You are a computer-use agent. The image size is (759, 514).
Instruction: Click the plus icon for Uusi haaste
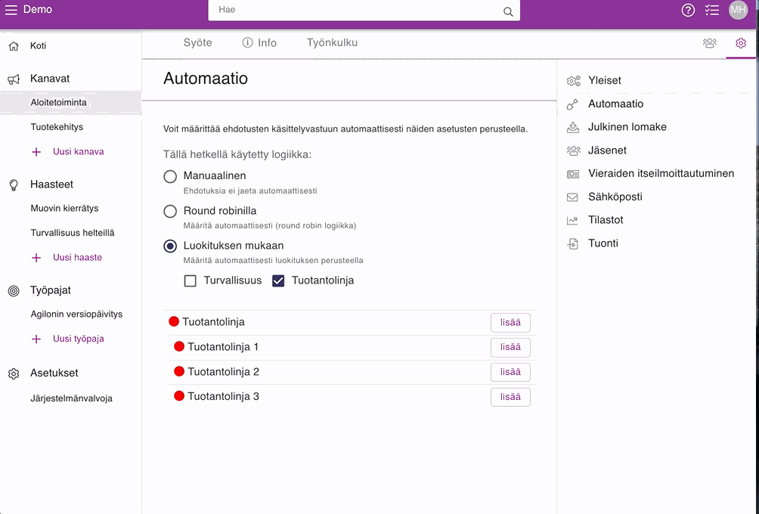pos(36,258)
